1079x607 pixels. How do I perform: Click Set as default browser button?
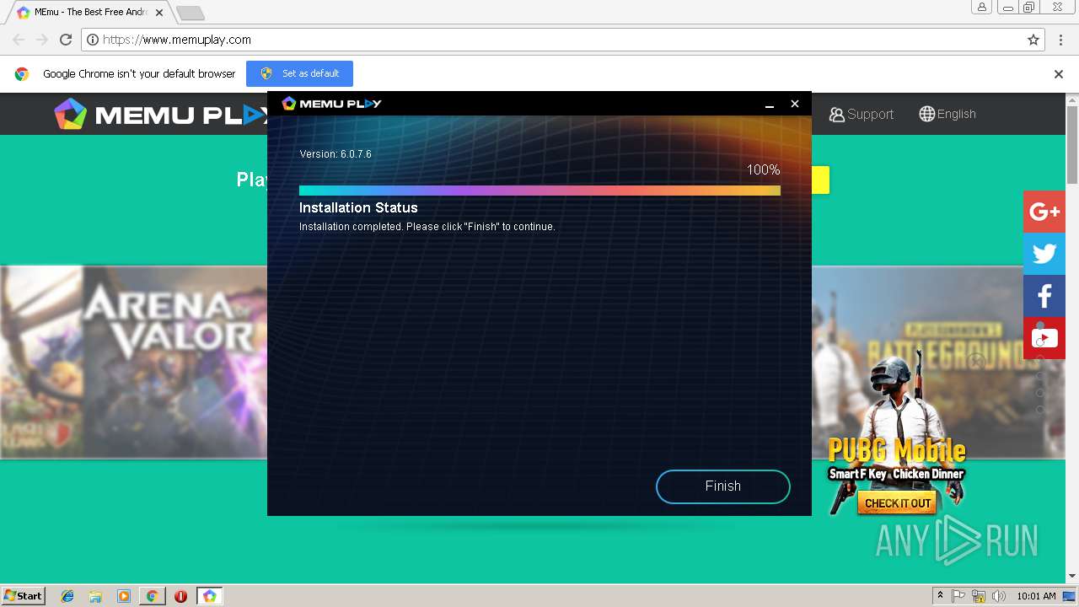pyautogui.click(x=299, y=73)
